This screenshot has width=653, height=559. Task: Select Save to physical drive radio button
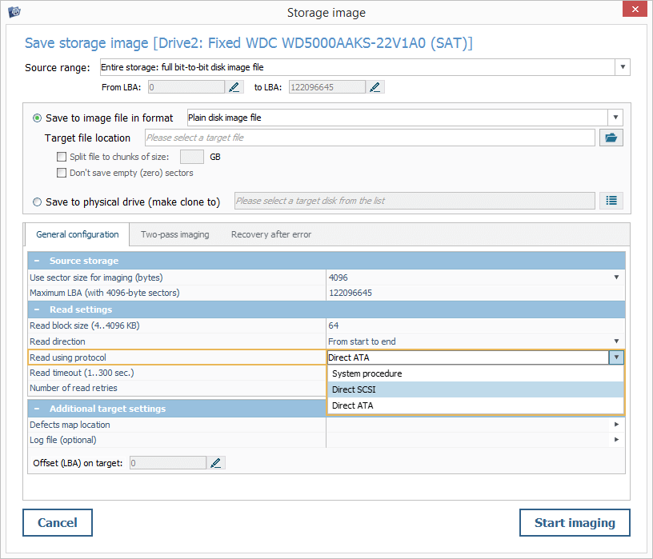38,202
